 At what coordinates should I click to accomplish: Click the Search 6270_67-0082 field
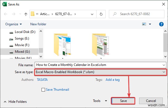click(x=137, y=14)
